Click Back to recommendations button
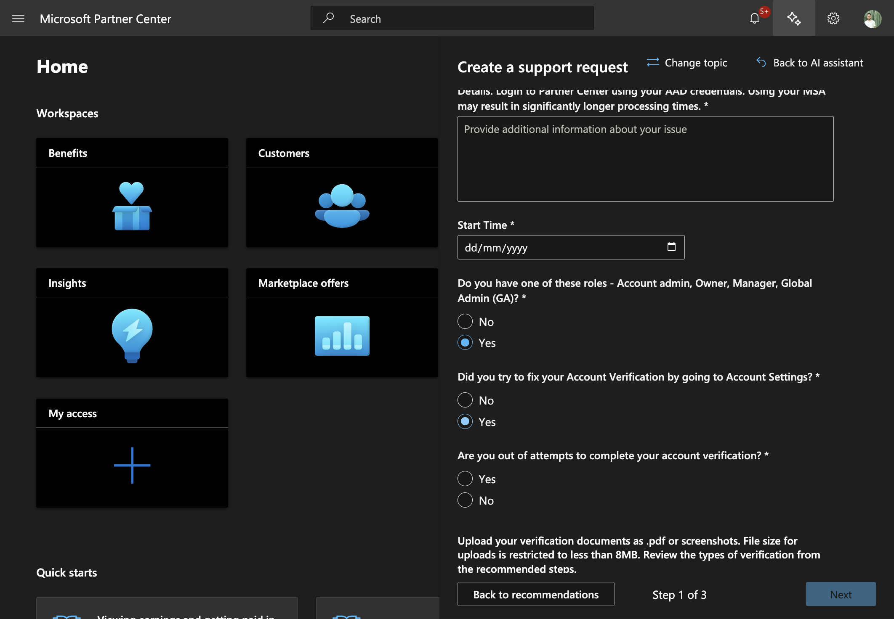 (x=536, y=594)
